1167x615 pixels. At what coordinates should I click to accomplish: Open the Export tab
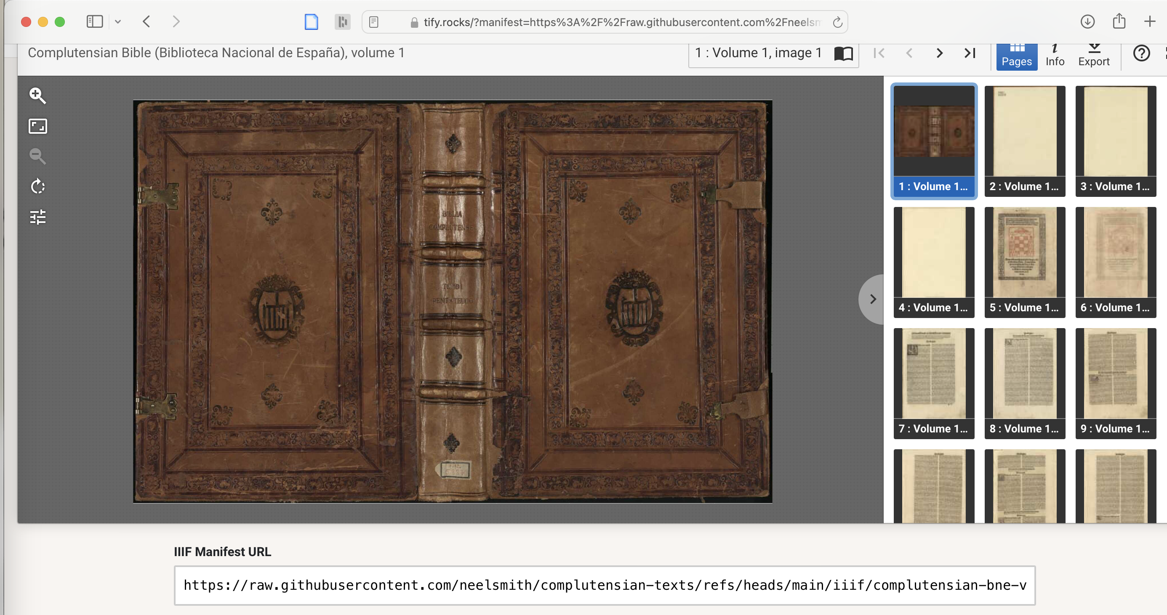(1094, 56)
